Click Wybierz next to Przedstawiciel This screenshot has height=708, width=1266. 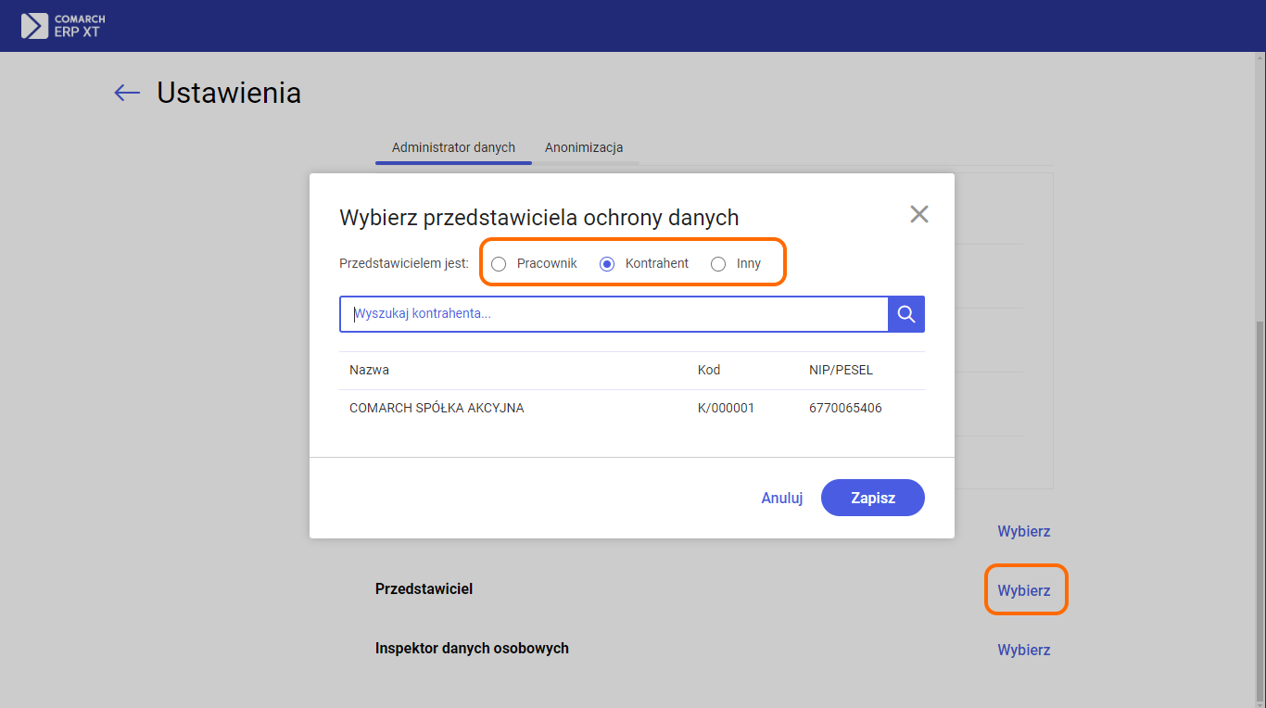pos(1023,590)
